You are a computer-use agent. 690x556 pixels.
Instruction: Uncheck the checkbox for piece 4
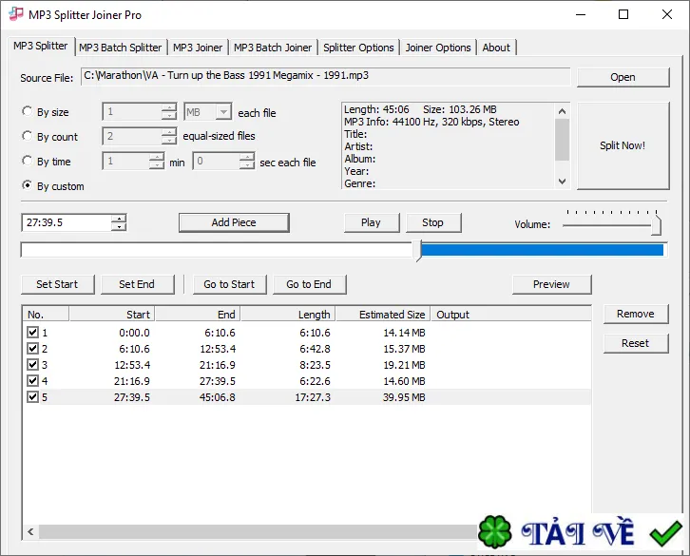click(x=32, y=380)
